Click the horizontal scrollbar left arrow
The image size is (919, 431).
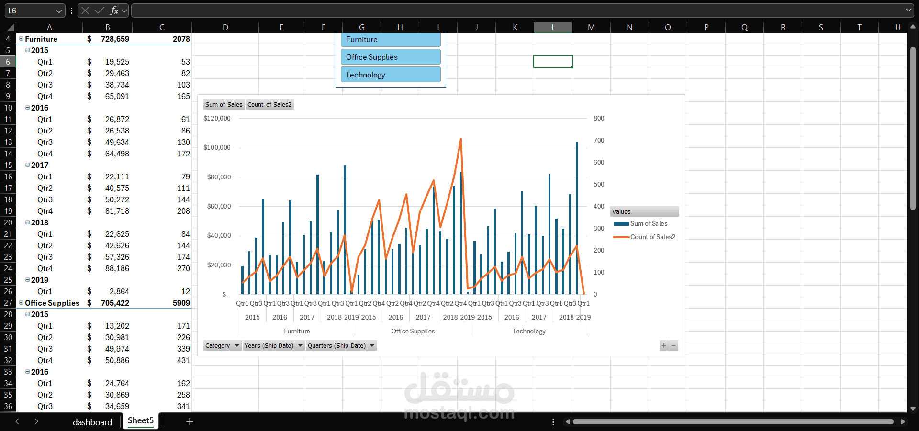(x=568, y=422)
